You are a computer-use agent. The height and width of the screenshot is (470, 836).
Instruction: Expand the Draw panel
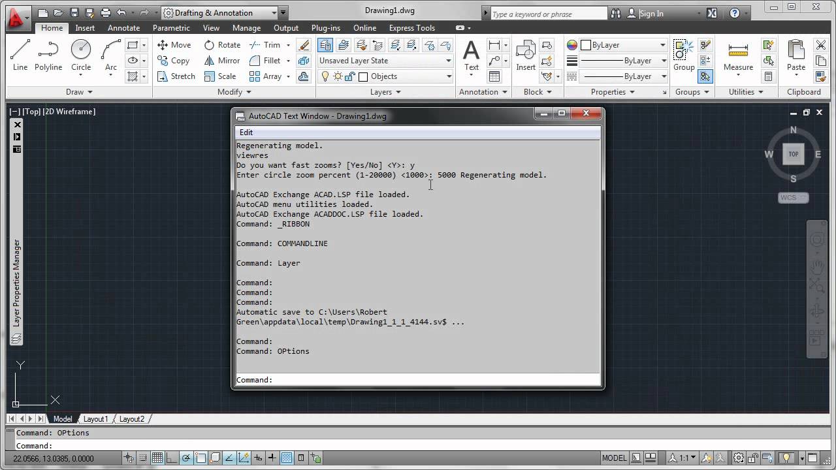click(x=79, y=92)
